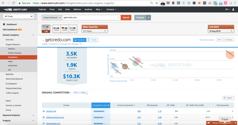238x125 pixels.
Task: Open the Live Data date dropdown
Action: 221,31
